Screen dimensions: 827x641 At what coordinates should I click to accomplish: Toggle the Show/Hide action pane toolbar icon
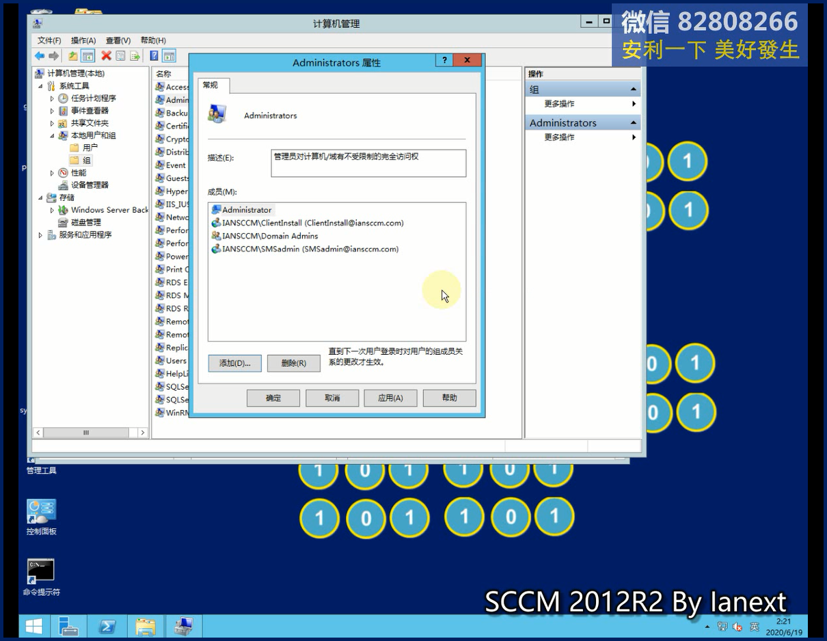[x=169, y=56]
